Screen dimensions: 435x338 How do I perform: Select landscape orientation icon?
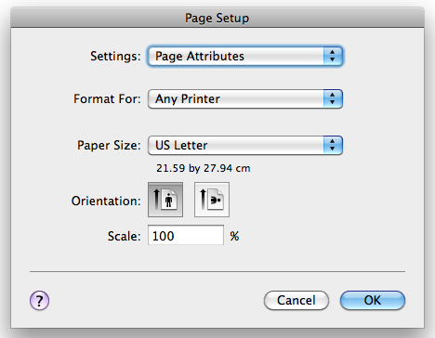point(212,200)
